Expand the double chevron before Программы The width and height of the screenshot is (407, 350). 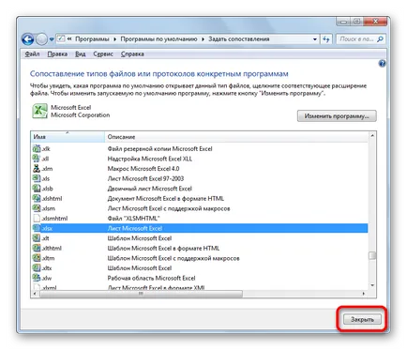point(69,39)
